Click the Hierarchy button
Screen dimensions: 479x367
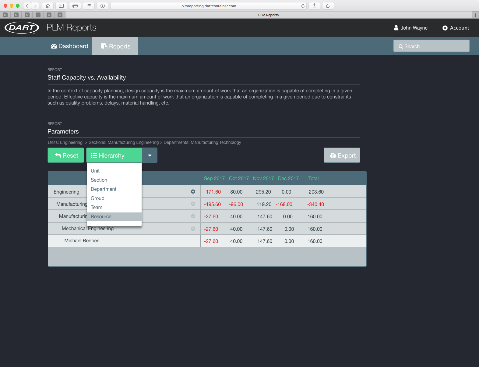[114, 155]
